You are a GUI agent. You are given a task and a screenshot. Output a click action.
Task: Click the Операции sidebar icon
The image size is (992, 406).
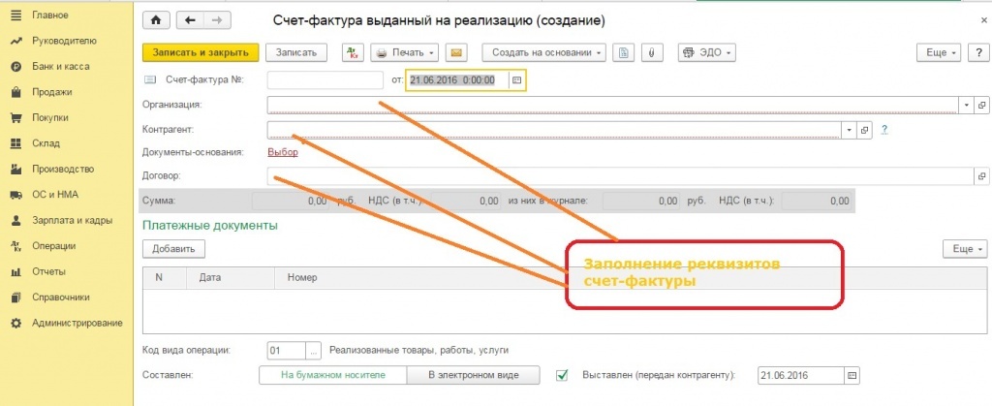click(x=17, y=246)
